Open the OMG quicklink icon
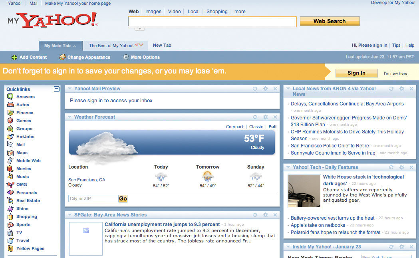 [10, 185]
